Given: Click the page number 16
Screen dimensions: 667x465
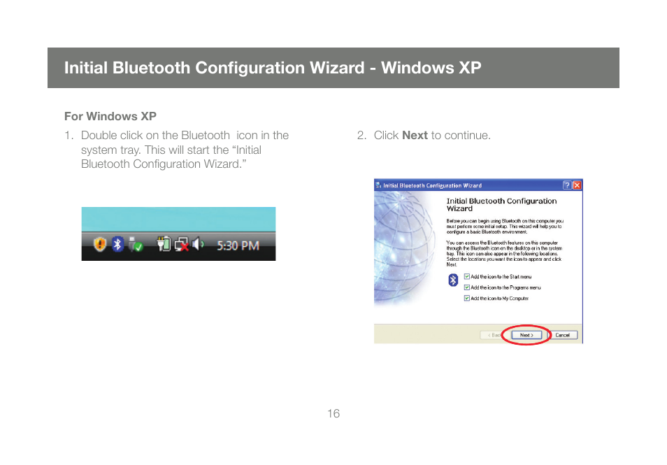Looking at the screenshot, I should point(333,413).
